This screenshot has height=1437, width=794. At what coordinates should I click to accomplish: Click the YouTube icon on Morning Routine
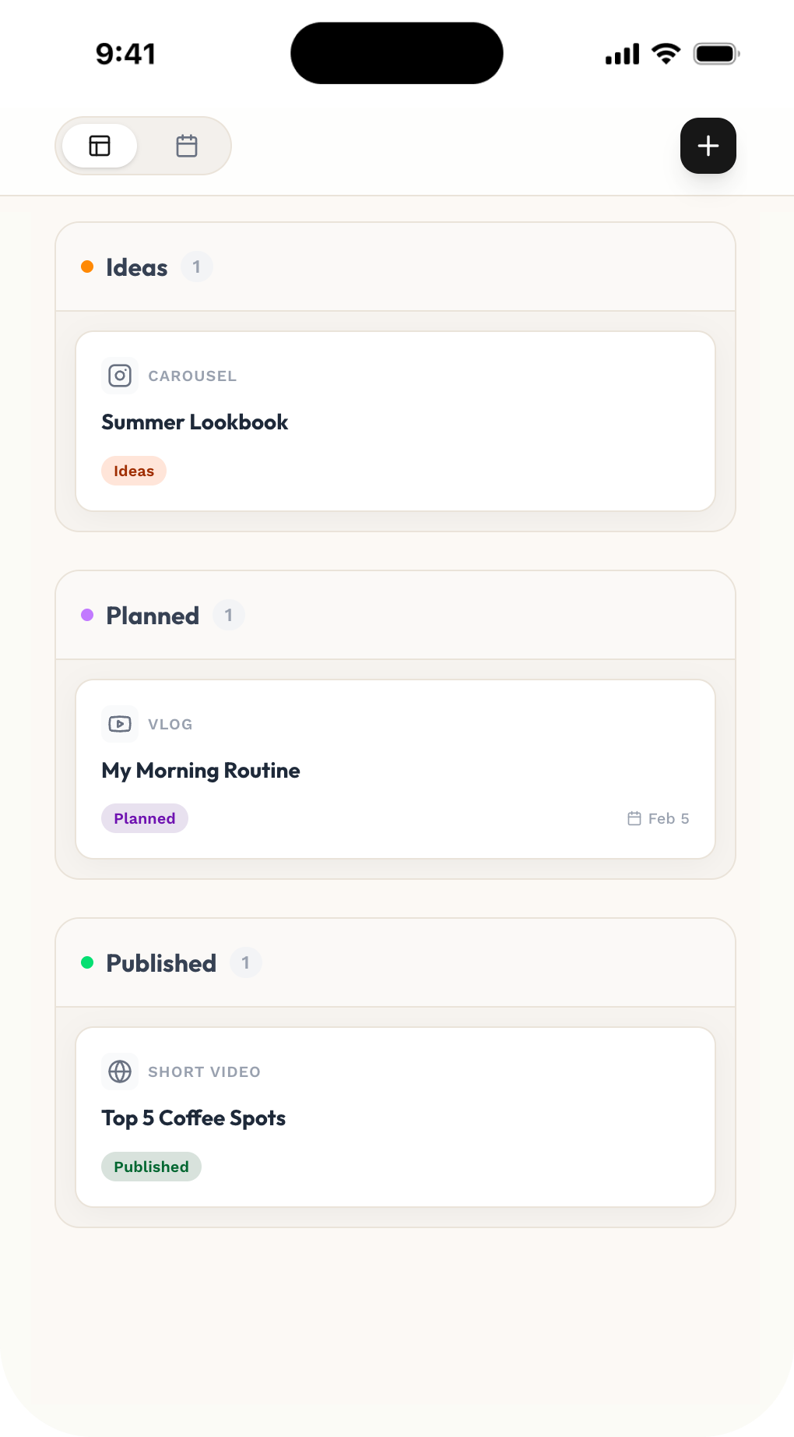(120, 724)
